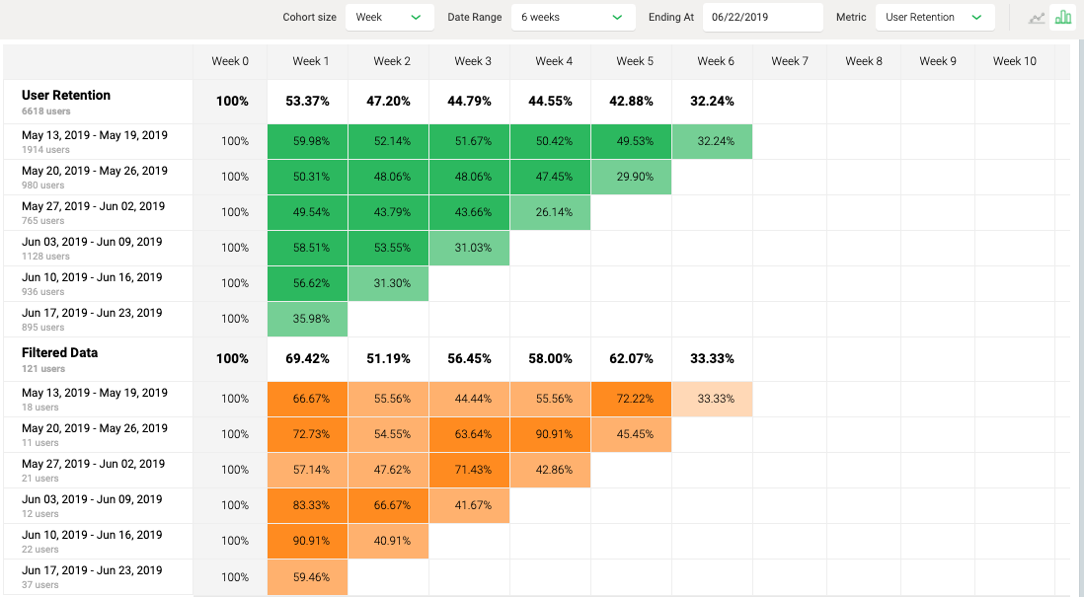Image resolution: width=1084 pixels, height=597 pixels.
Task: Select the bar chart view icon
Action: coord(1063,18)
